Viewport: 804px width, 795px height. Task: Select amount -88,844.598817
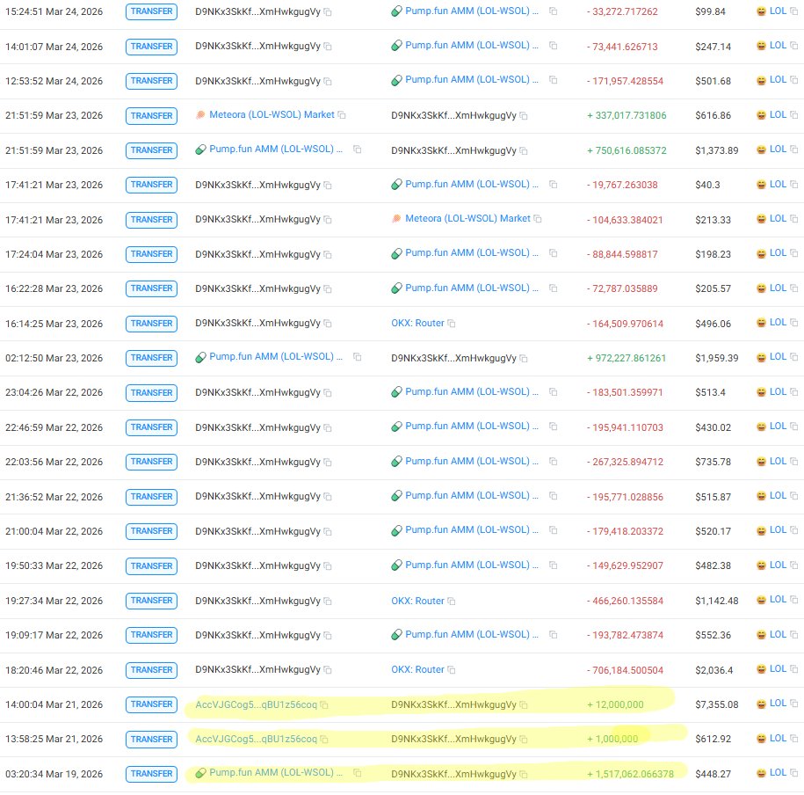622,254
